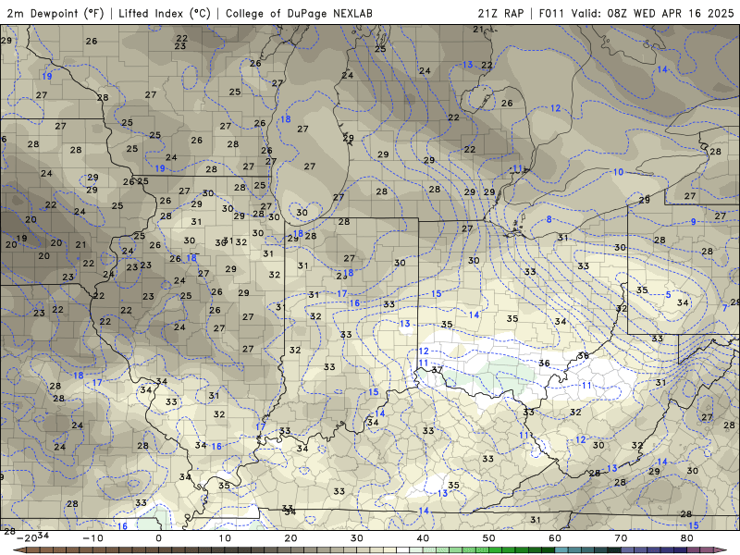Click the black '10' tick on the color scale
This screenshot has height=555, width=740.
coord(225,538)
